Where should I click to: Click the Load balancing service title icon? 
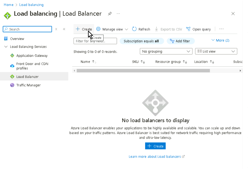click(x=7, y=16)
